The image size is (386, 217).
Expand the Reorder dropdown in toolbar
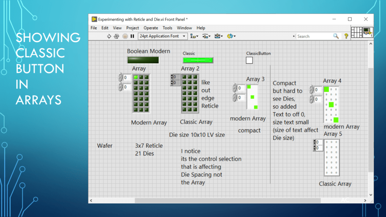tap(231, 36)
